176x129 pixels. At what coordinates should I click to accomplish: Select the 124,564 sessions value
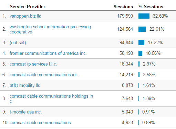coord(125,29)
